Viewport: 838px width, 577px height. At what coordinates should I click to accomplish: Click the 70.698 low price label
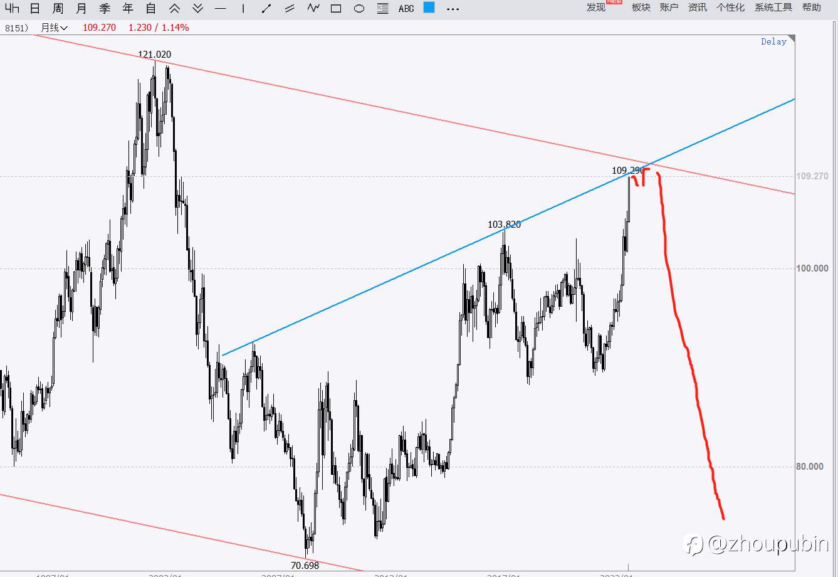(x=305, y=565)
